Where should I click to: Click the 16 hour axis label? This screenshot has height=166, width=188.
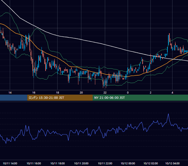click(34, 93)
